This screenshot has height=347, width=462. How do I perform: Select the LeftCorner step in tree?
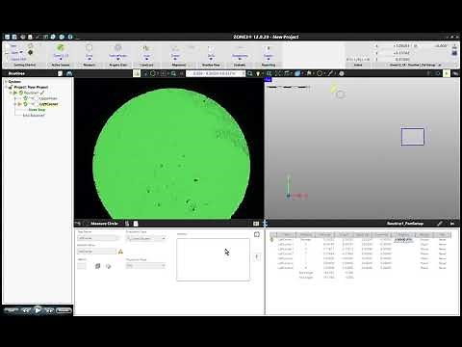[x=48, y=104]
